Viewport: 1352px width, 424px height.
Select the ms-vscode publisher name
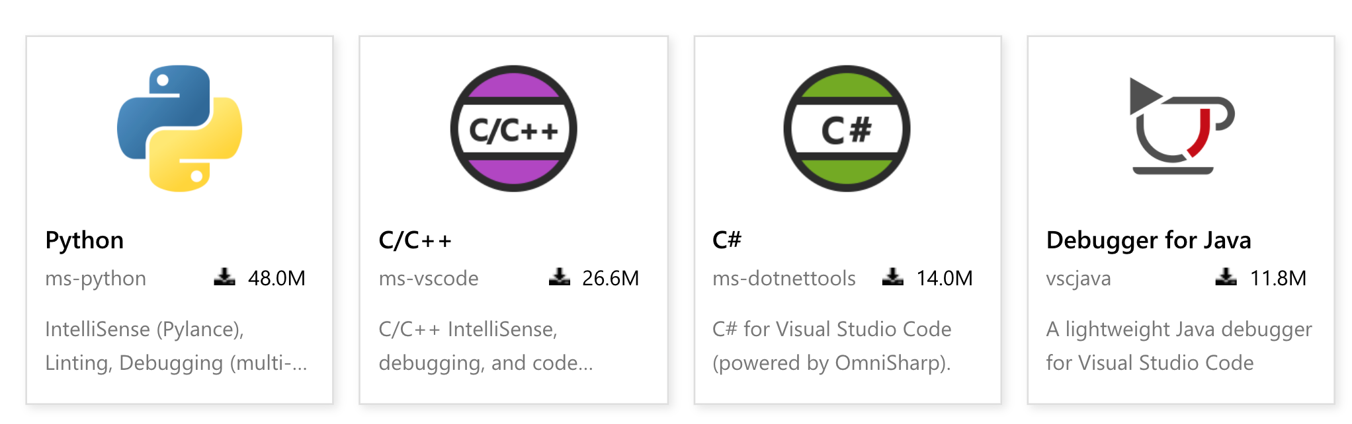pos(429,278)
